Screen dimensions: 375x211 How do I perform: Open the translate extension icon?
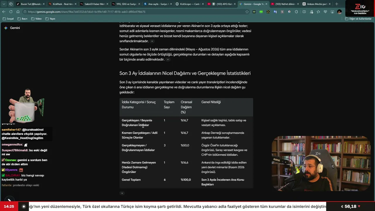275,12
